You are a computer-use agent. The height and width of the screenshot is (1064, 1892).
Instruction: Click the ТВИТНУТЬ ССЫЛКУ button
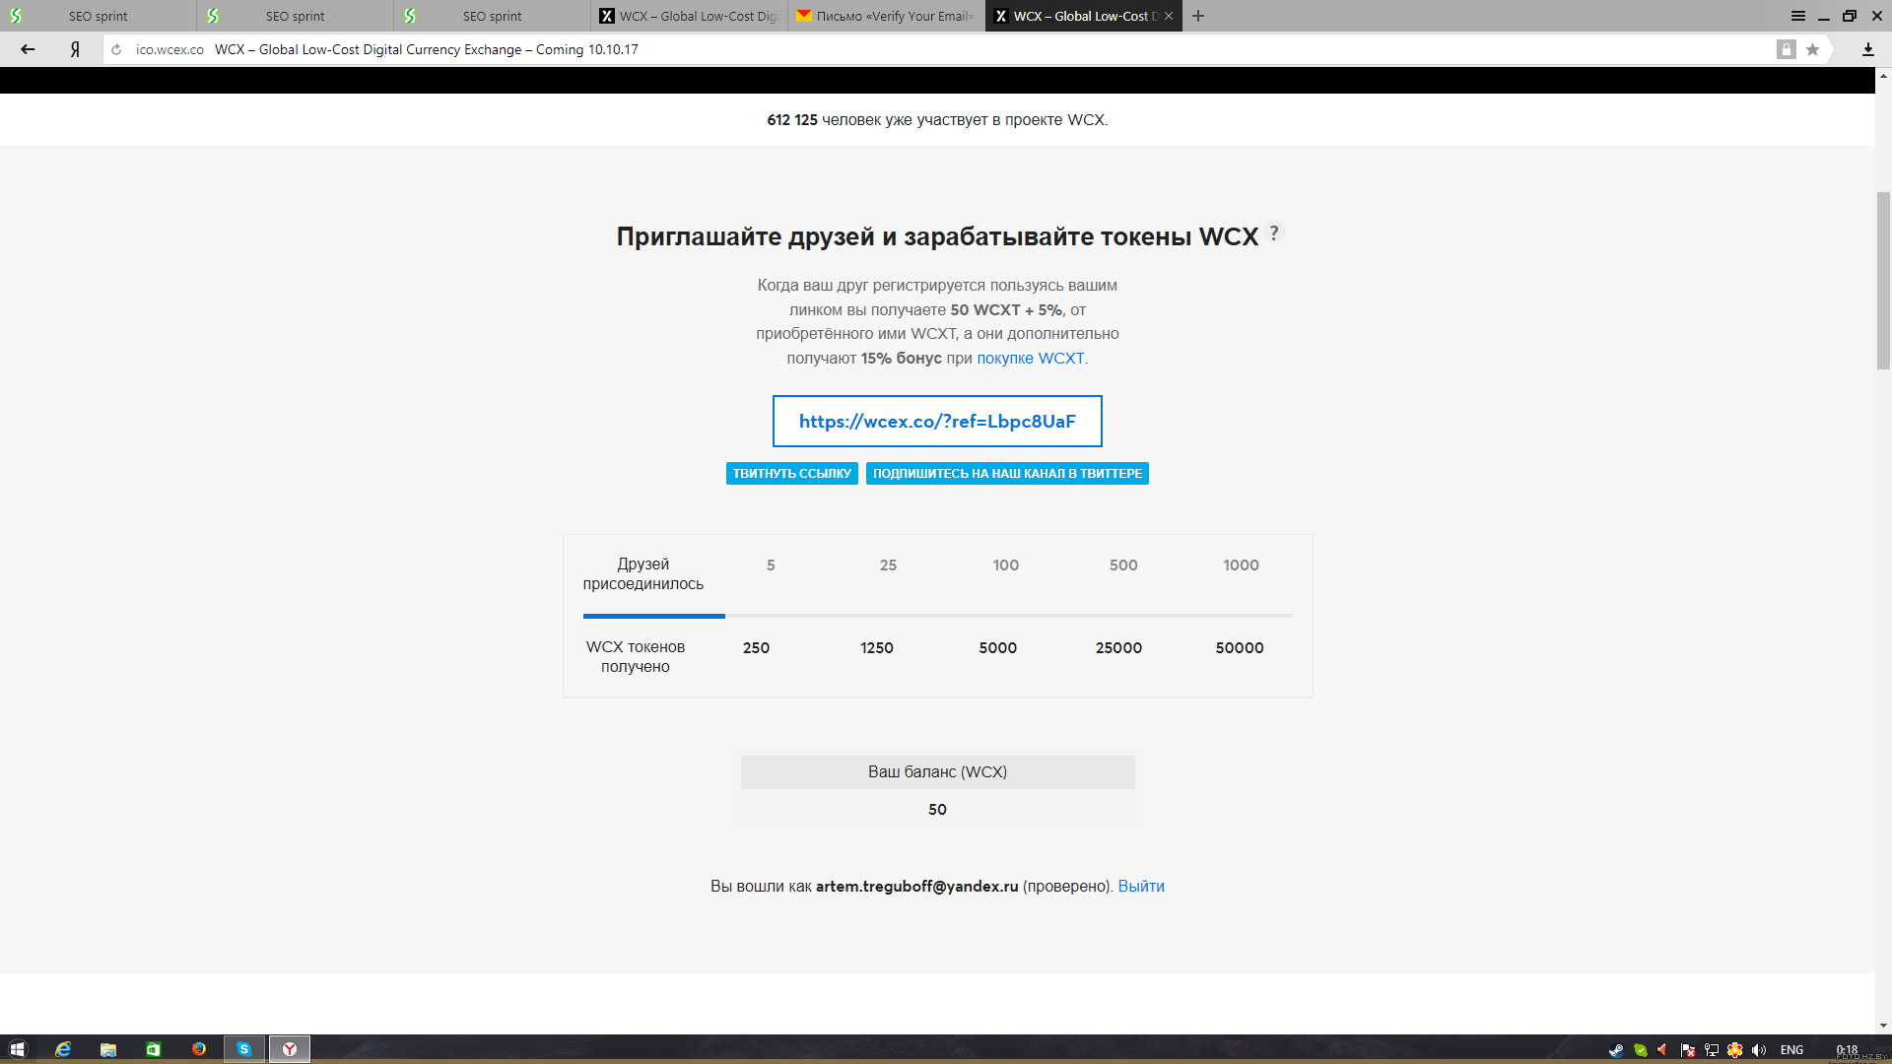click(792, 474)
